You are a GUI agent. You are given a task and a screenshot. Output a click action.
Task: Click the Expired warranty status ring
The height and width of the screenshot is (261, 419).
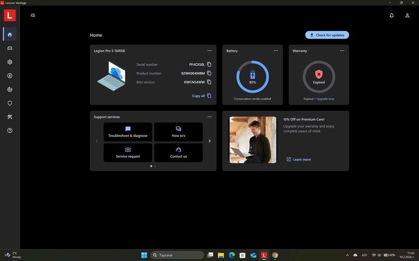[x=319, y=77]
